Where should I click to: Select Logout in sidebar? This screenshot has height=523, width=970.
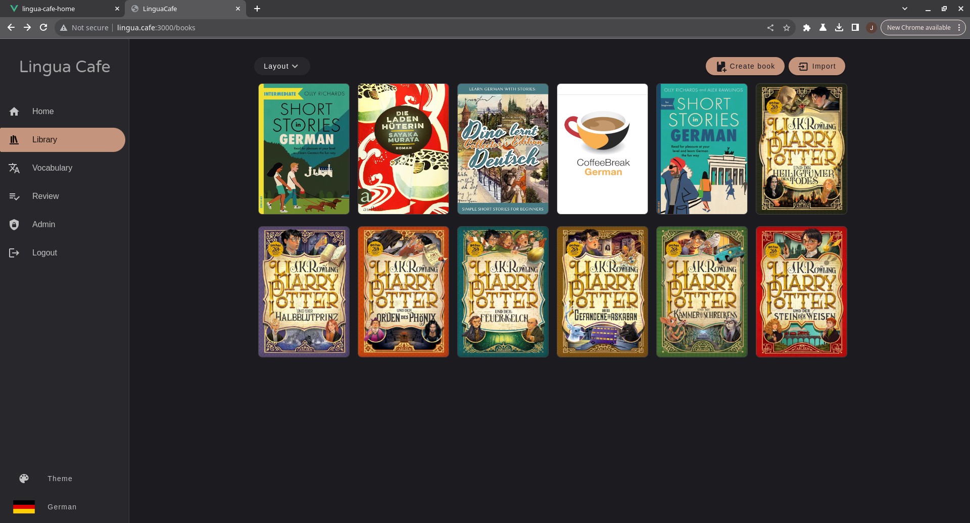pyautogui.click(x=63, y=253)
